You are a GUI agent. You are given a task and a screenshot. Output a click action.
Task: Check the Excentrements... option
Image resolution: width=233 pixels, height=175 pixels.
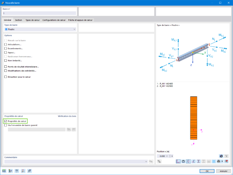click(6, 49)
